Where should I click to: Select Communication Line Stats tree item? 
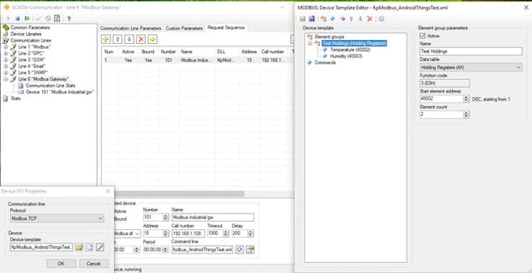pos(50,85)
